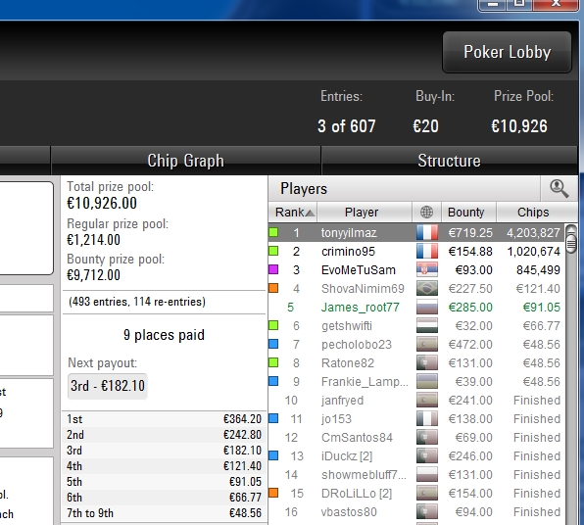Click the Serbian flag next to EvoMeTuSam
The width and height of the screenshot is (584, 525).
[x=427, y=270]
